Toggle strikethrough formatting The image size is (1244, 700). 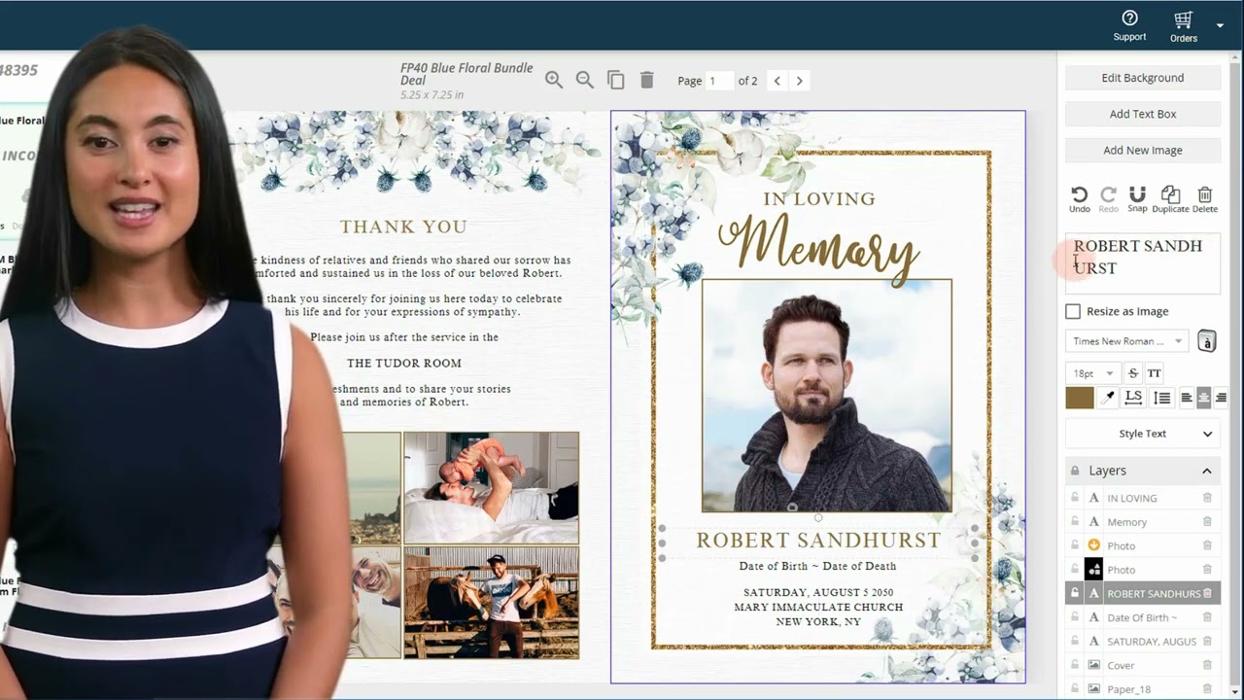point(1133,373)
